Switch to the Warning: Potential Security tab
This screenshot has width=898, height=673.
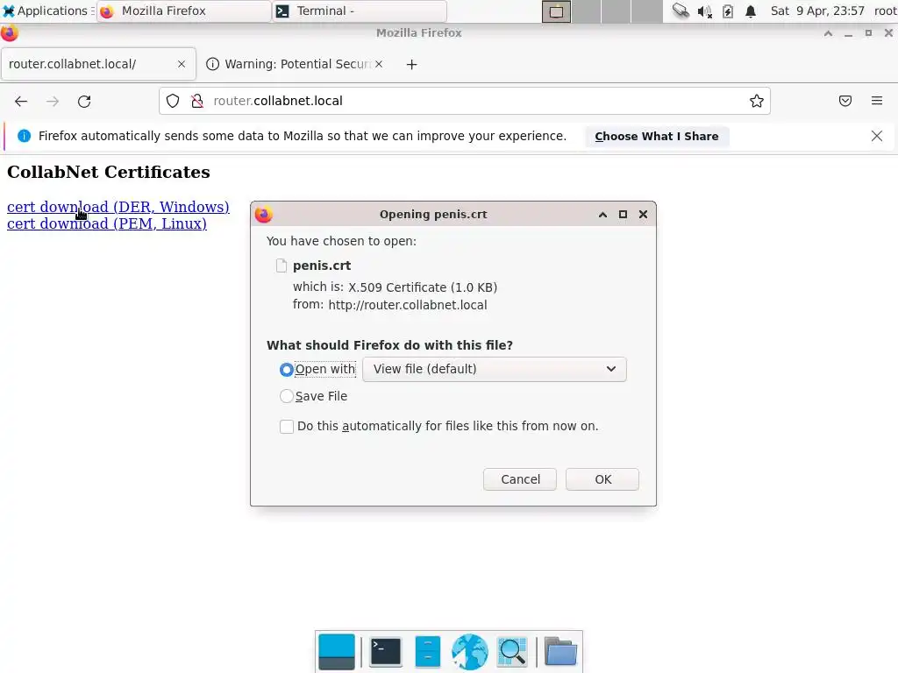(x=295, y=64)
